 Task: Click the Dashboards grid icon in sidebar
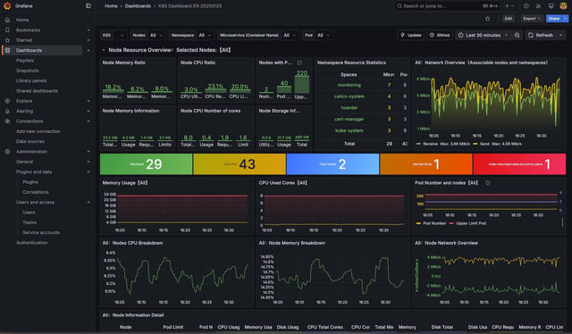[x=7, y=50]
